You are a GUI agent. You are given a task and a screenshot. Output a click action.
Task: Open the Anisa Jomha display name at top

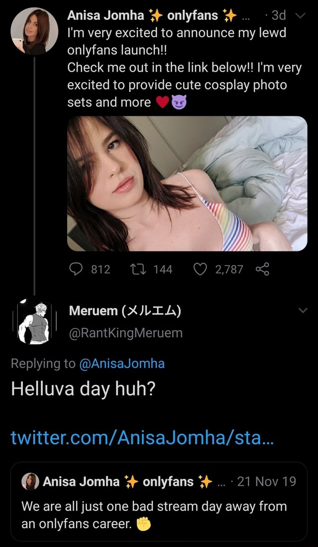(105, 16)
